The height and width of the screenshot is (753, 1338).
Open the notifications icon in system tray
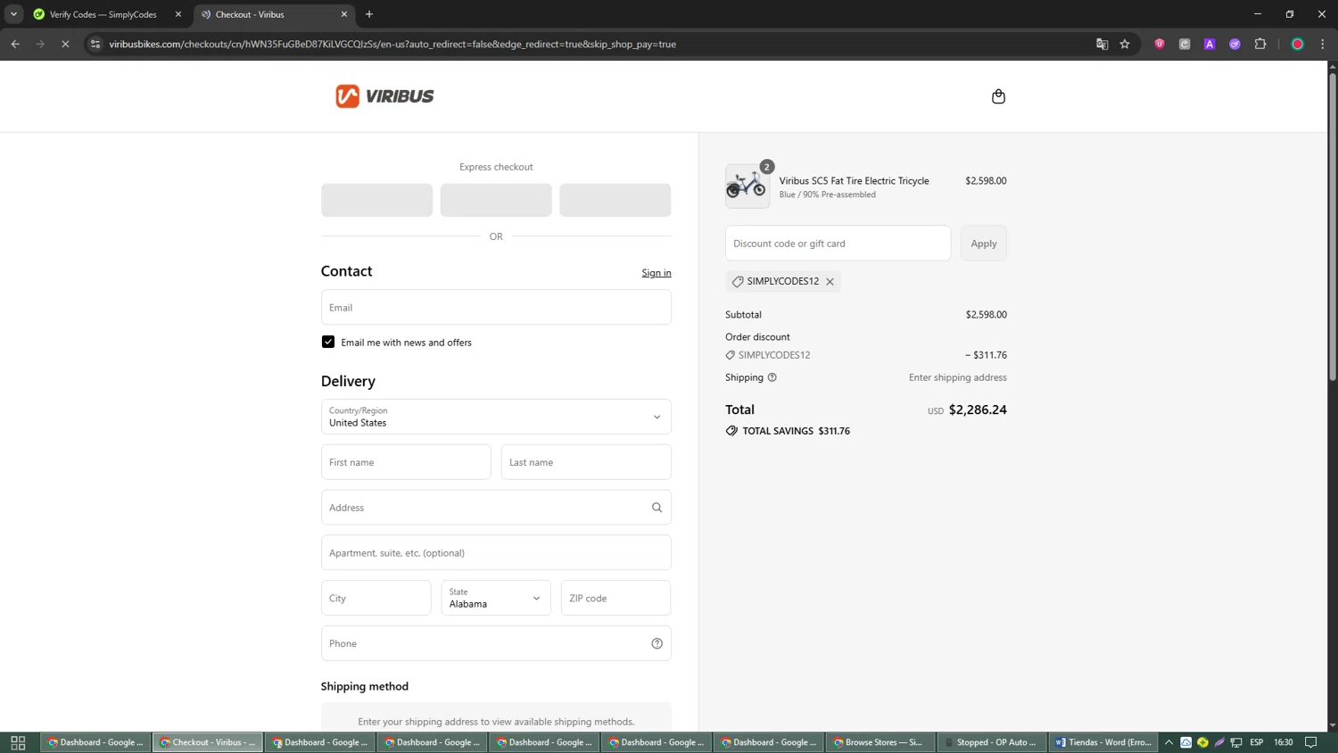coord(1310,742)
